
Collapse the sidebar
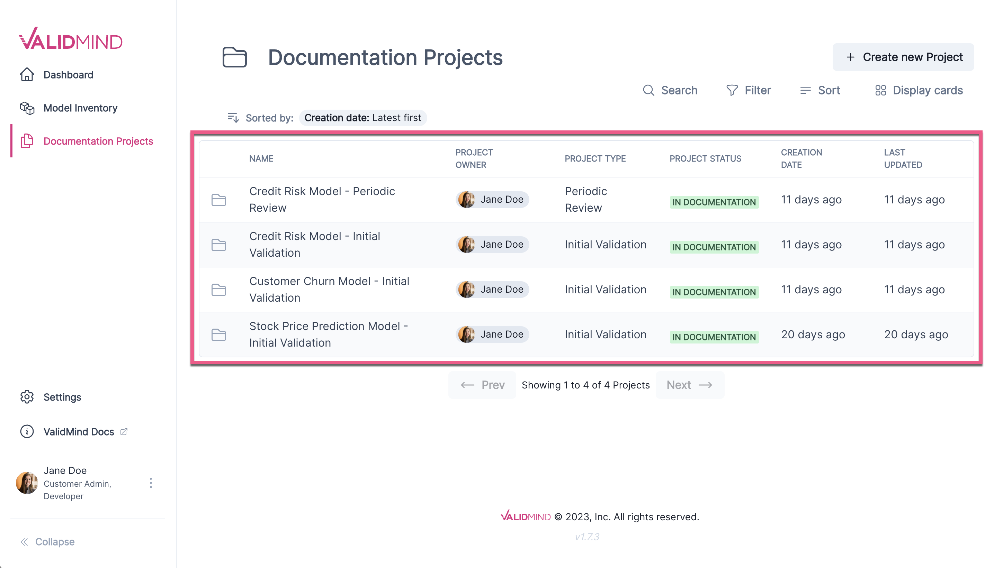(x=47, y=541)
